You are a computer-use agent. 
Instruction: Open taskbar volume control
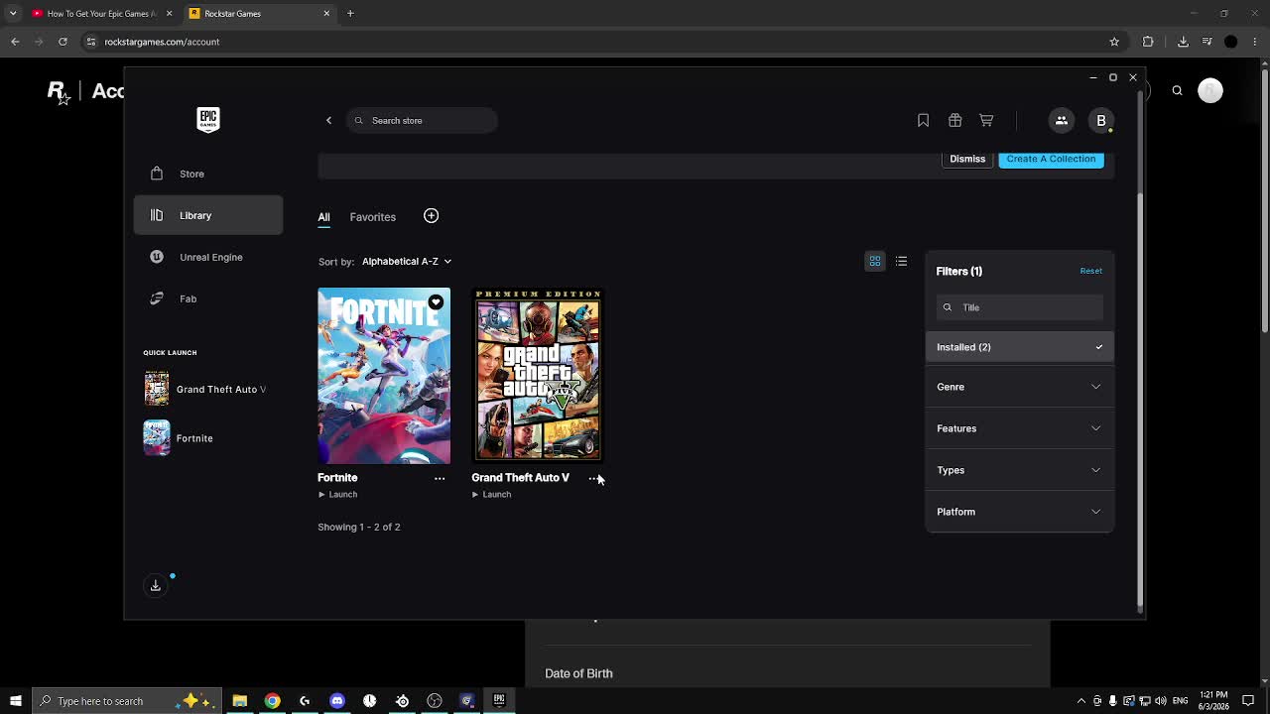[x=1160, y=701]
